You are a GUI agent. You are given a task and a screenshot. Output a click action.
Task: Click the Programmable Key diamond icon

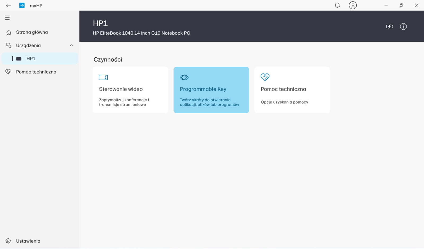click(x=184, y=77)
